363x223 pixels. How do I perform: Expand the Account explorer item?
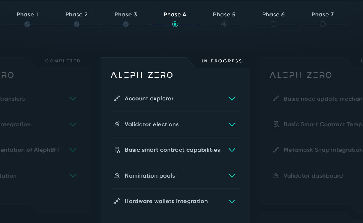[x=232, y=99]
